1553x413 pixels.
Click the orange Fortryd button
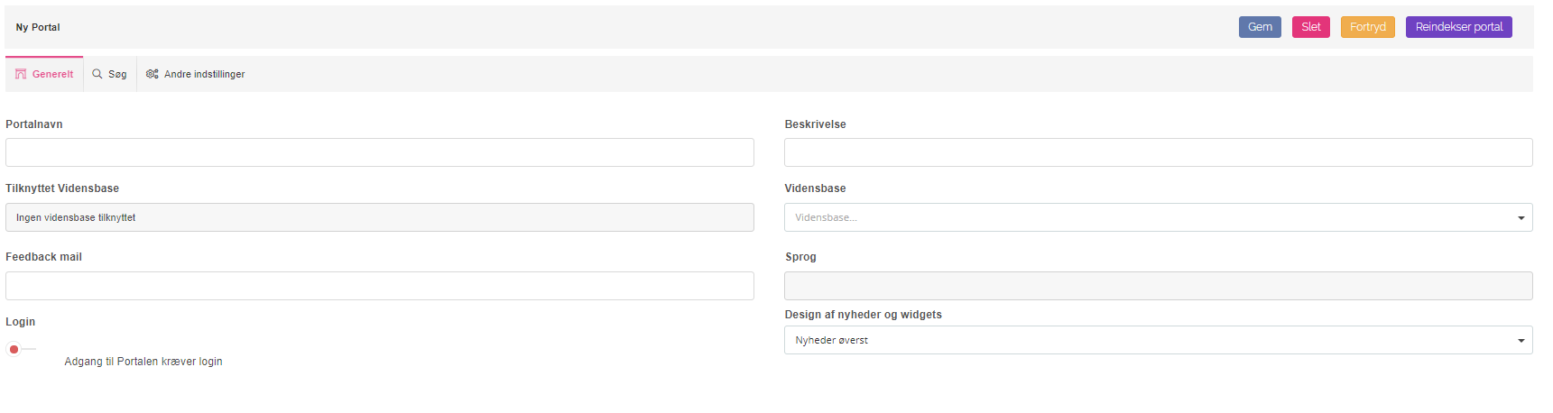[1367, 27]
